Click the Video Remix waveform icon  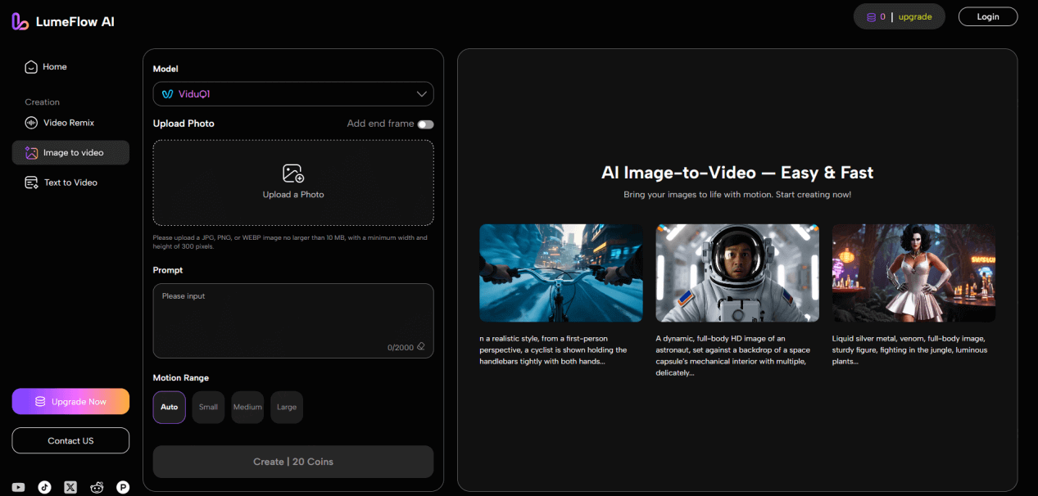click(x=31, y=123)
